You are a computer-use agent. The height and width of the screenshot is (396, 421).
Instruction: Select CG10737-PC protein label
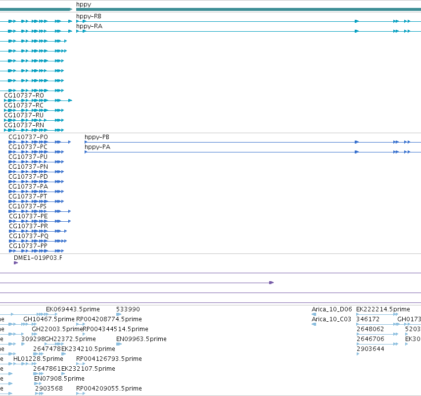[28, 147]
